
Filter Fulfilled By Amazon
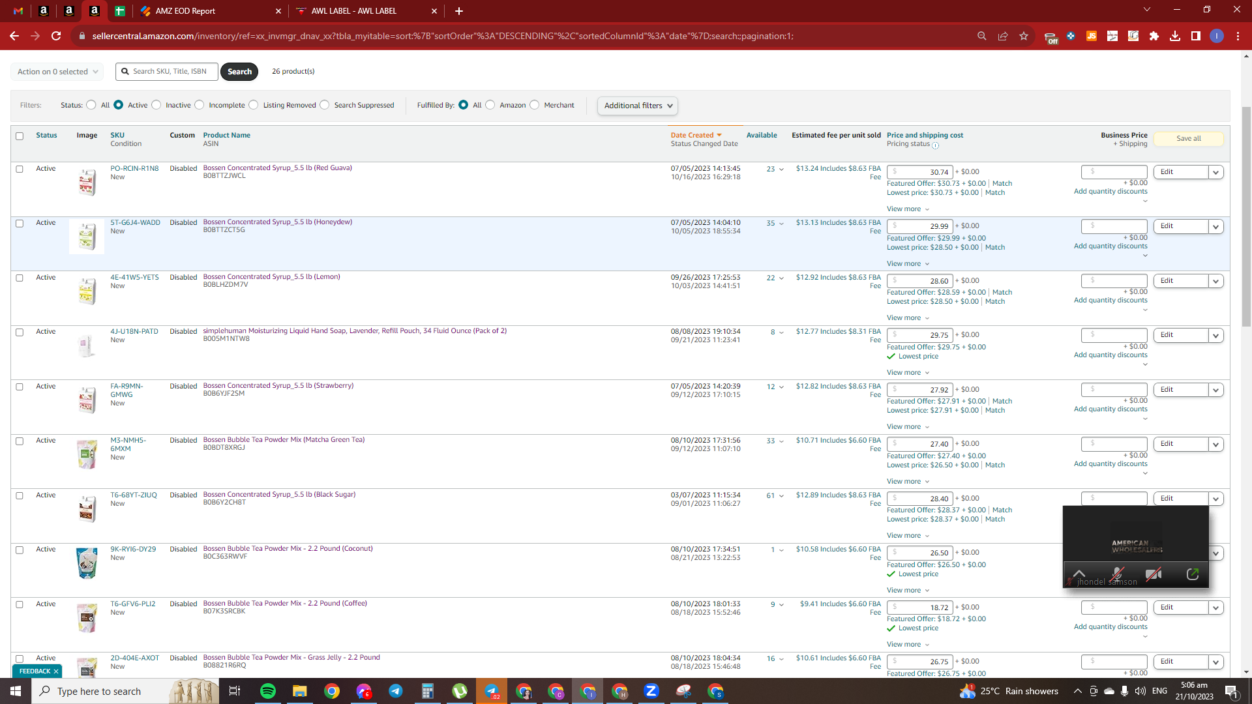click(x=490, y=105)
